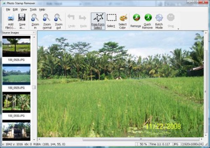Click the thumbnail list scroll down arrow
Screen dimensions: 210x148
point(34,140)
